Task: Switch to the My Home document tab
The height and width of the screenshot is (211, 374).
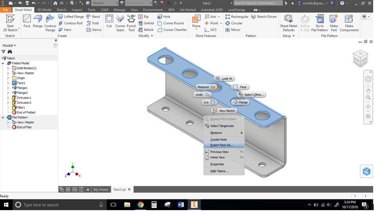Action: [101, 189]
